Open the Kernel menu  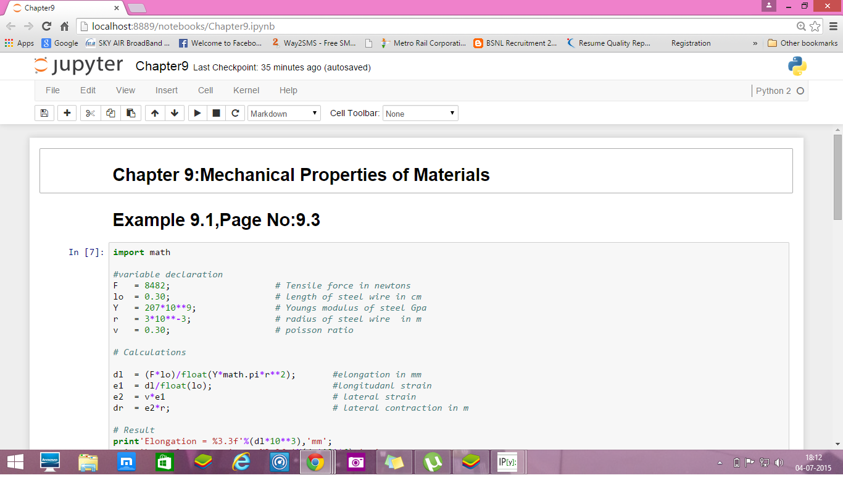coord(246,90)
